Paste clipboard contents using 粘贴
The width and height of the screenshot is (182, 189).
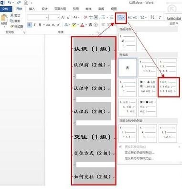tap(4, 20)
